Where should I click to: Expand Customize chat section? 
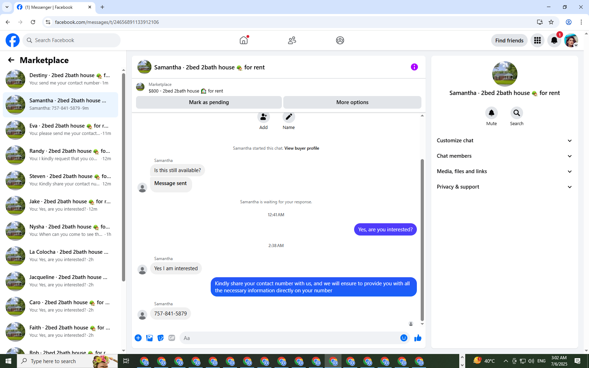pyautogui.click(x=505, y=141)
